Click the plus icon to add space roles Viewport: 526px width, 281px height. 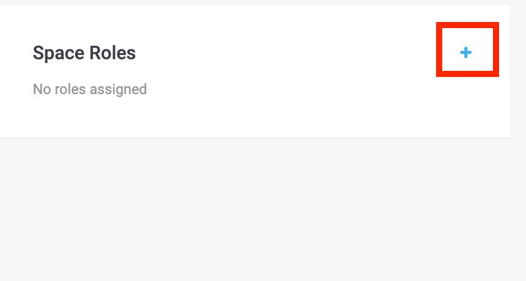click(466, 53)
